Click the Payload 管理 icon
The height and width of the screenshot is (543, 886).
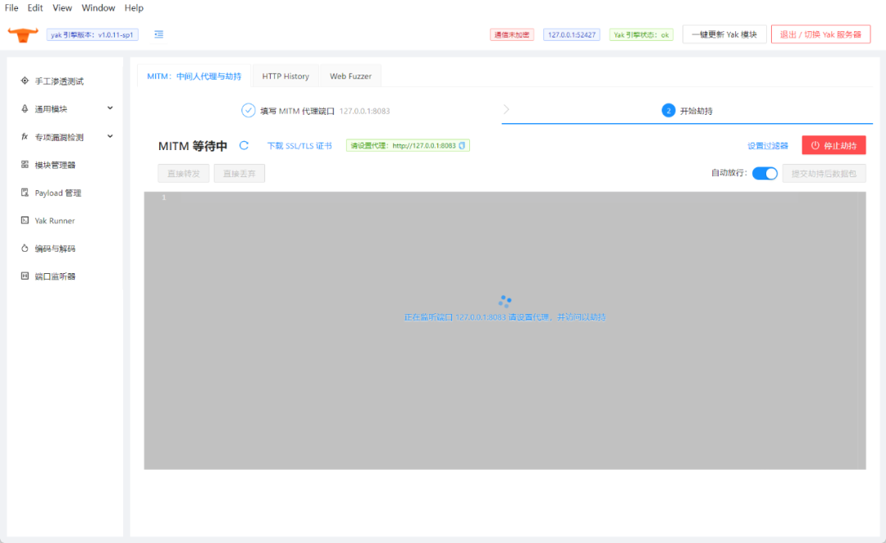(x=25, y=193)
